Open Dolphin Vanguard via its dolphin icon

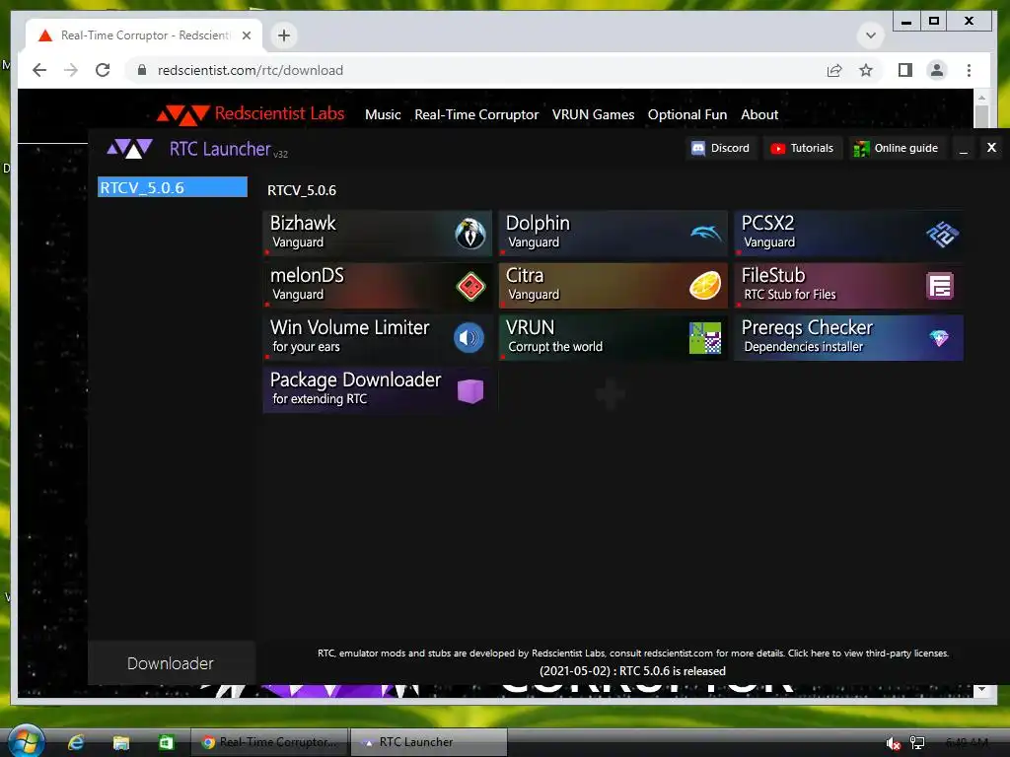705,233
